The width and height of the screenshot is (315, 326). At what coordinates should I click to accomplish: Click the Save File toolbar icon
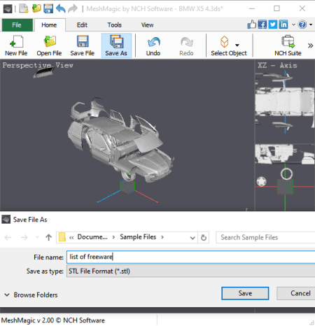83,45
